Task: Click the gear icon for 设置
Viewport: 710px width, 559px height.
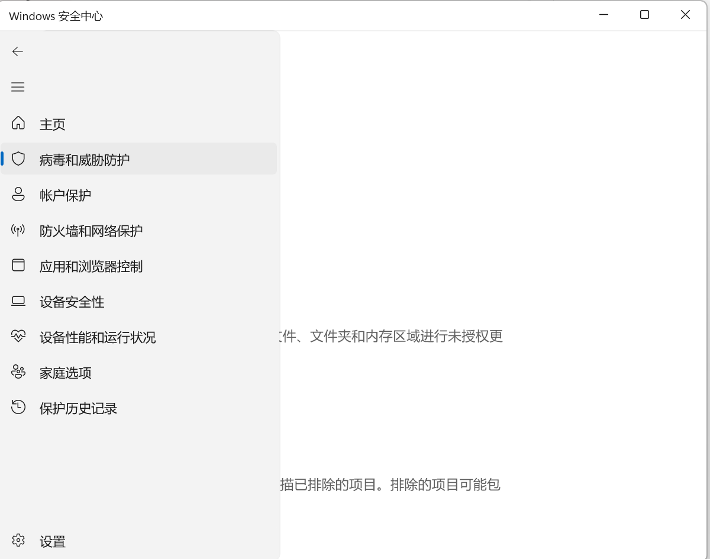Action: click(18, 540)
